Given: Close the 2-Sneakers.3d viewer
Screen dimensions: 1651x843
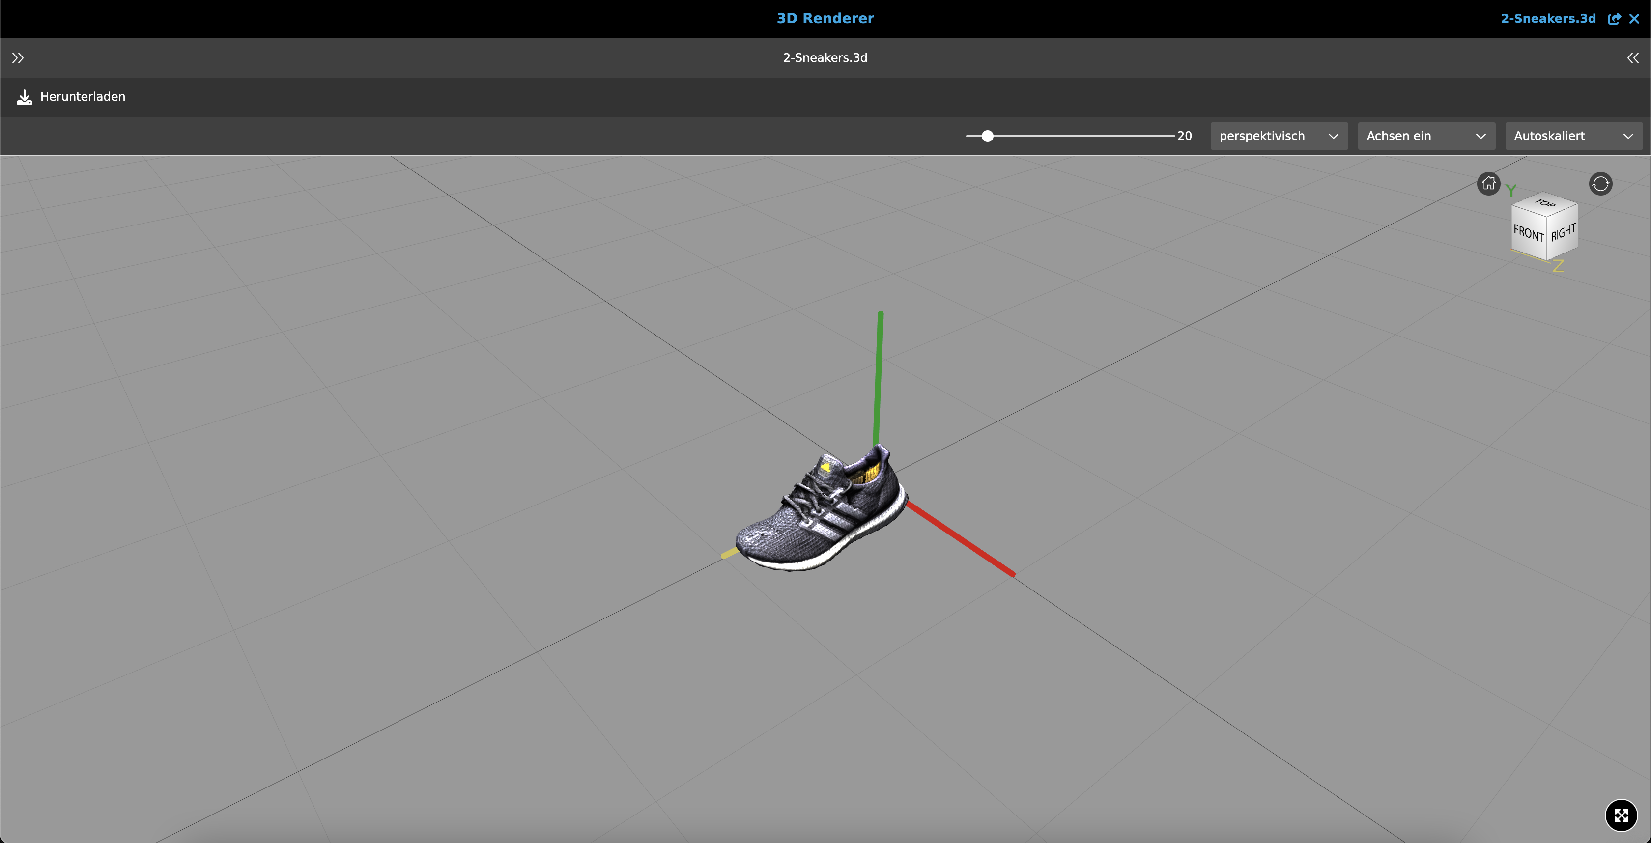Looking at the screenshot, I should click(x=1634, y=19).
